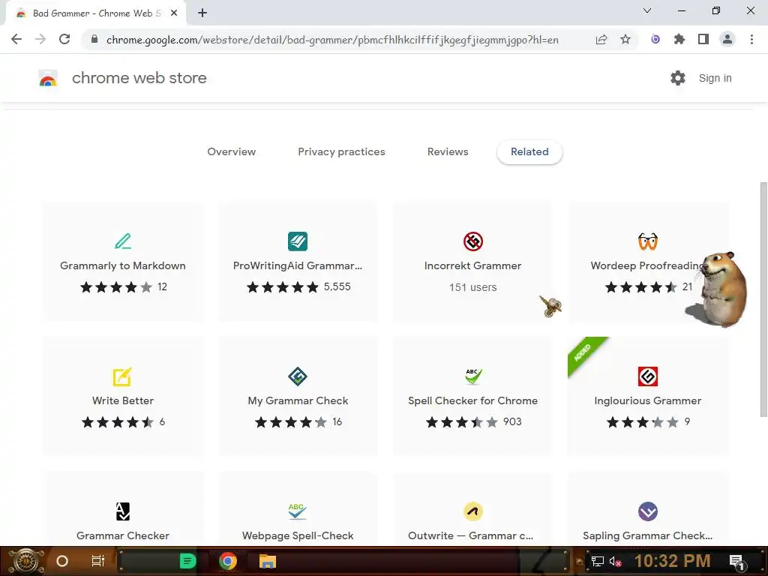Click the taskbar Start button
Viewport: 768px width, 576px height.
tap(25, 561)
